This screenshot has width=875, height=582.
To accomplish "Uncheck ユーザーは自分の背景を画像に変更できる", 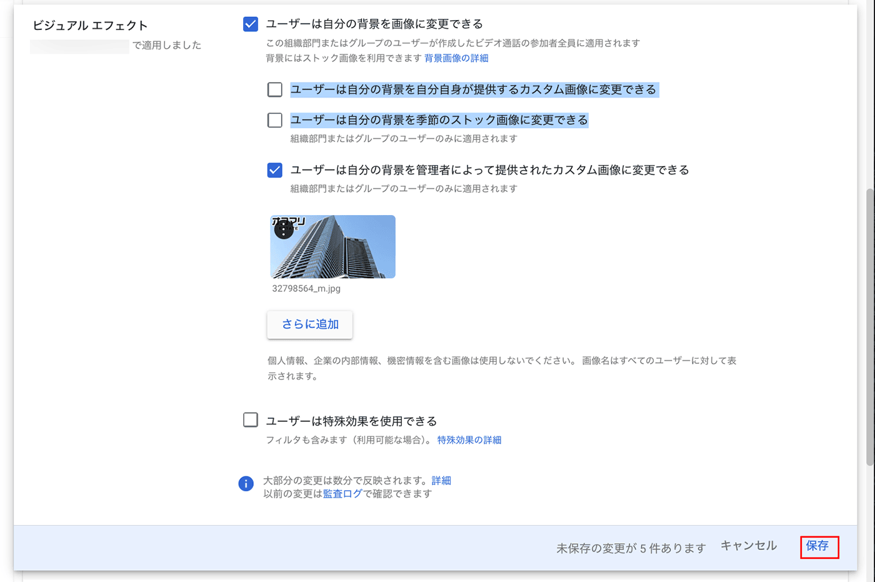I will click(251, 24).
